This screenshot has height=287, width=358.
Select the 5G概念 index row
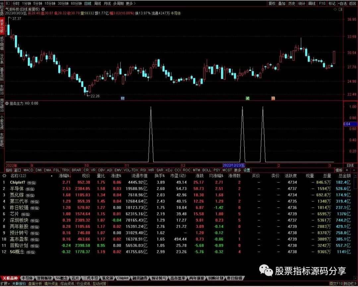click(179, 252)
